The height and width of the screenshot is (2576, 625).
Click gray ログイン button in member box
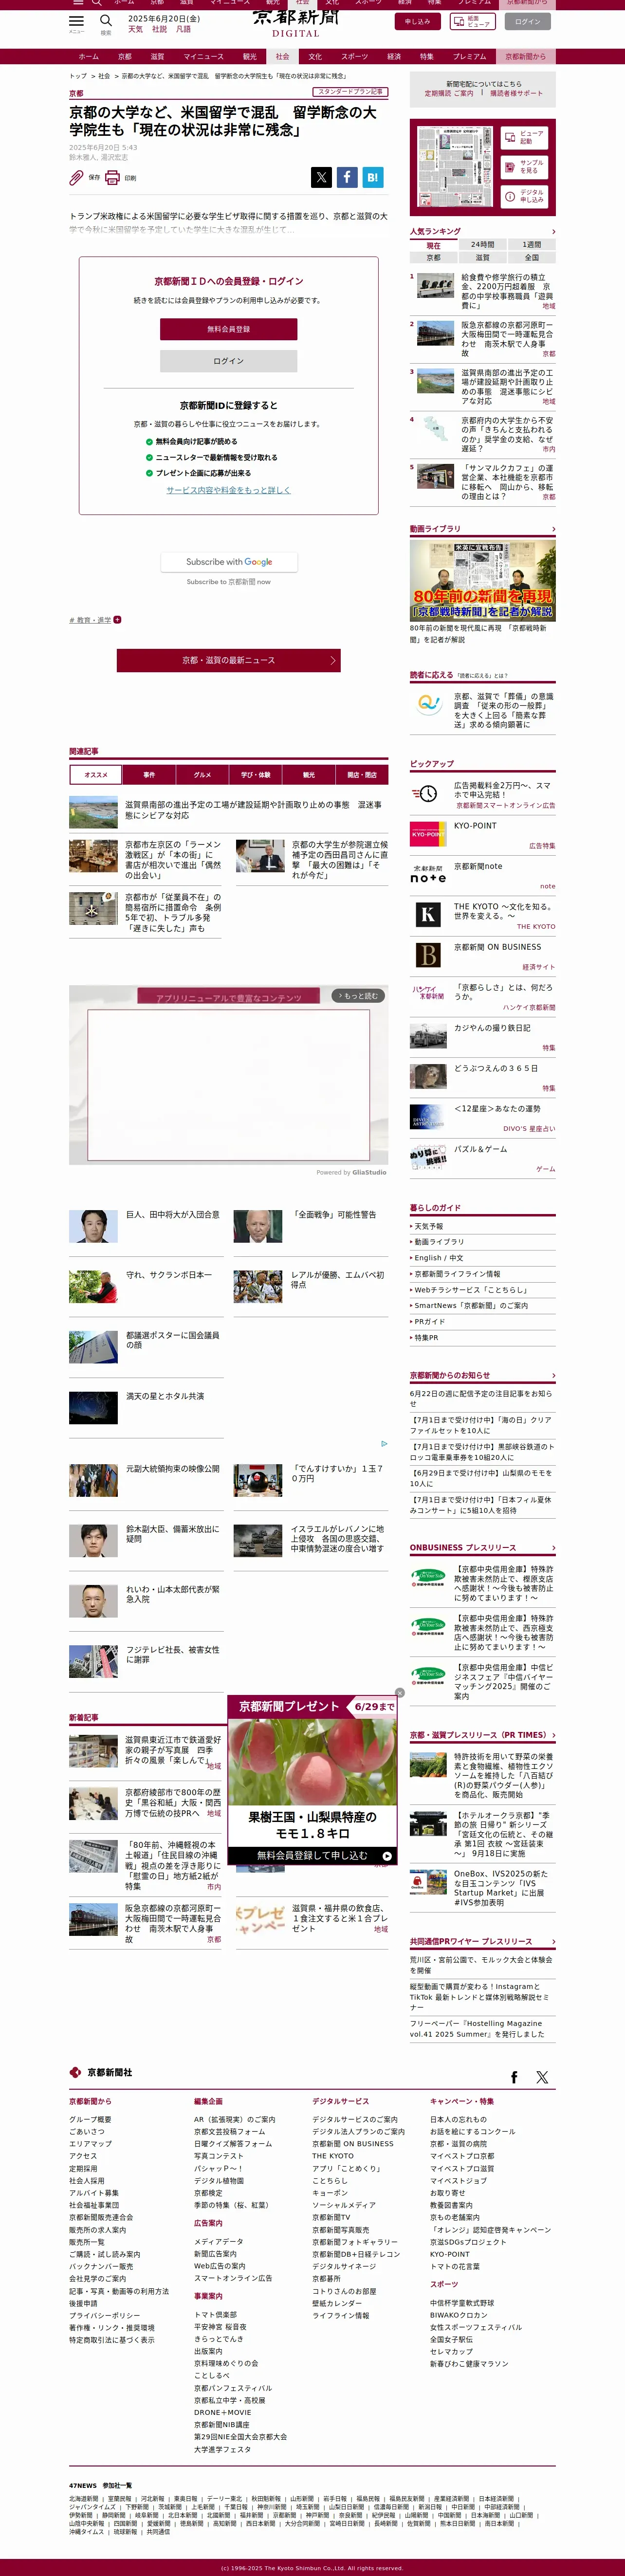pyautogui.click(x=229, y=361)
